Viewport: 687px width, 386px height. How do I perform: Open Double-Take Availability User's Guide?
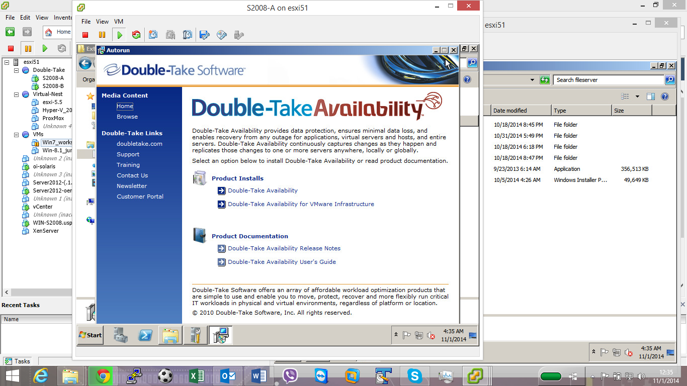point(282,262)
